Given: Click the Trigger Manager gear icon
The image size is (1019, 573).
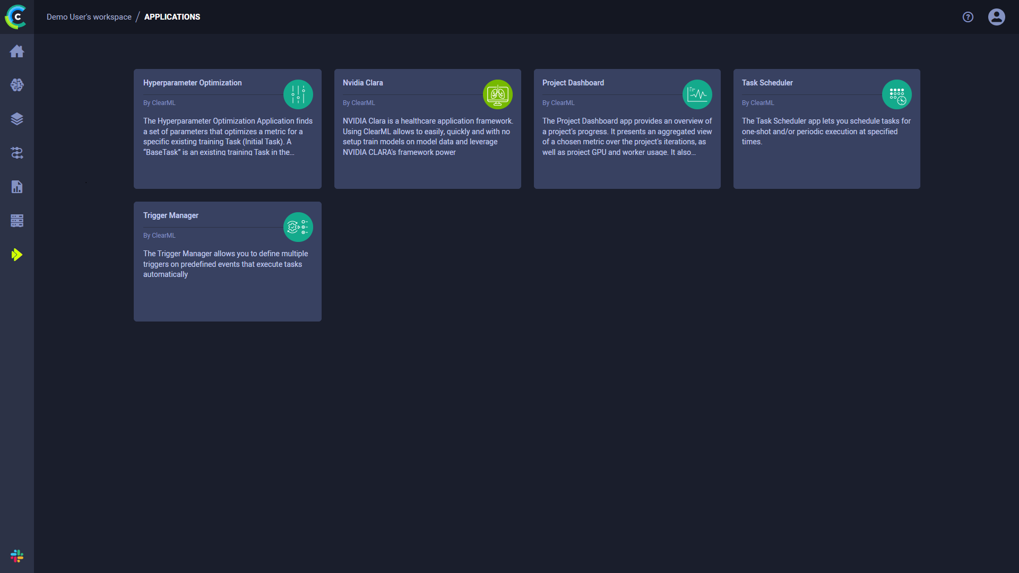Looking at the screenshot, I should click(298, 227).
